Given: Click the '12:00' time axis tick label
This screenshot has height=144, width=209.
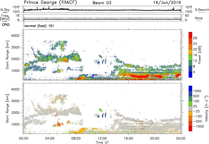Looking at the screenshot, I should click(102, 139).
